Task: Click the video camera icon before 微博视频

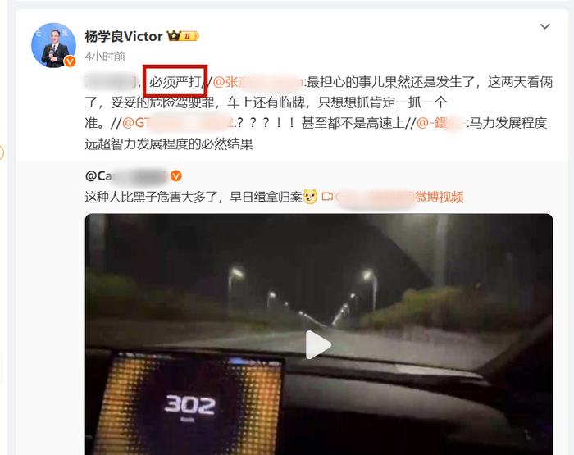Action: (327, 197)
